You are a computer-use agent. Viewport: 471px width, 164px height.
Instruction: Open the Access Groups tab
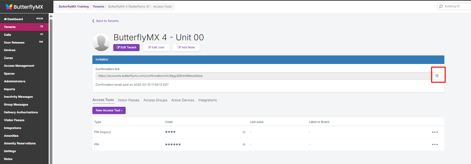click(155, 100)
